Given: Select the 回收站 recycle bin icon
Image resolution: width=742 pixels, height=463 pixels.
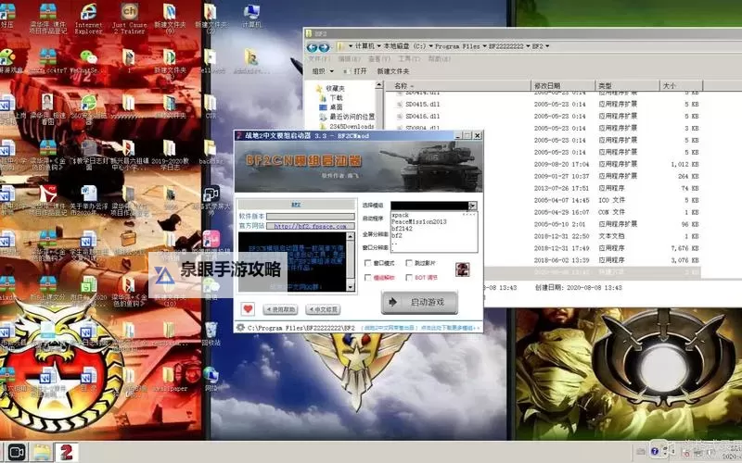Looking at the screenshot, I should (x=211, y=333).
